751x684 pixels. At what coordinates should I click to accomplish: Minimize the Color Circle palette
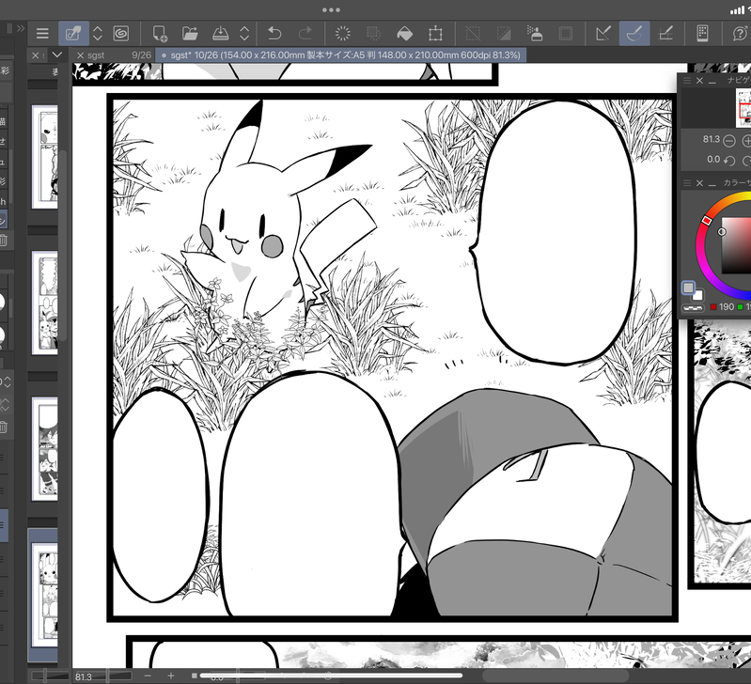[712, 185]
